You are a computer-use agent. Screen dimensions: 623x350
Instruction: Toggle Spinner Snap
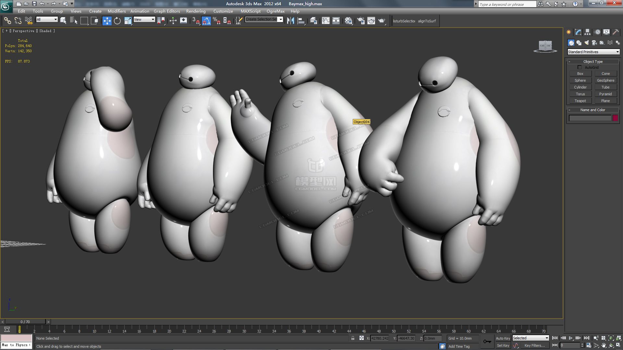click(227, 21)
